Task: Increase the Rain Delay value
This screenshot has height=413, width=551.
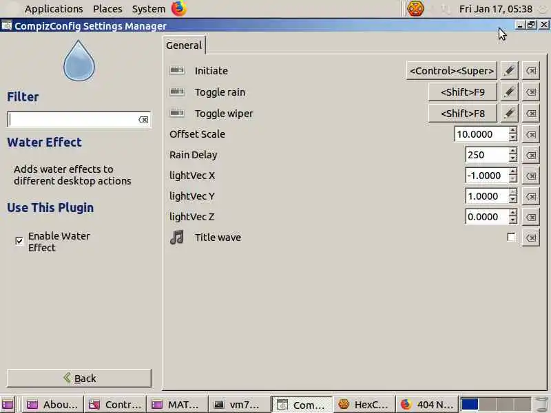Action: (512, 151)
